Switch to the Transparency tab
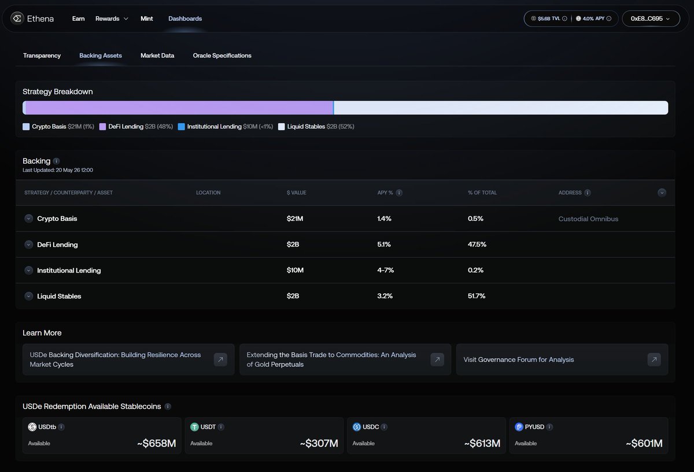The width and height of the screenshot is (694, 472). click(42, 56)
